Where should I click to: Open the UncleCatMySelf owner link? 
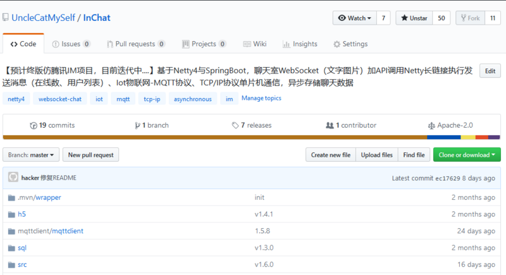pos(43,18)
